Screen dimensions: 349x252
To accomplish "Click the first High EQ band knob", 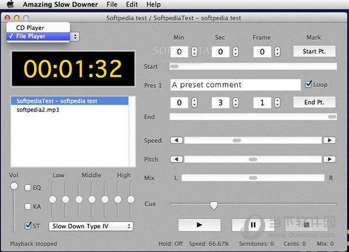I will [x=118, y=199].
